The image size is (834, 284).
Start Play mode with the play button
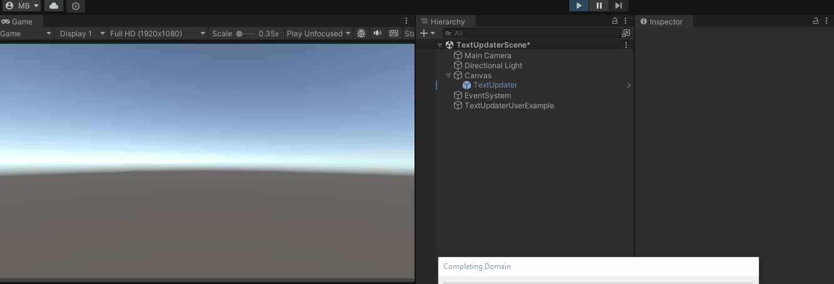point(579,6)
